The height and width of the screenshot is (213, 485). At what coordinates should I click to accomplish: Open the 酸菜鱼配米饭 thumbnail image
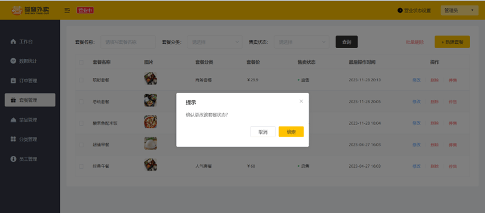coord(150,122)
